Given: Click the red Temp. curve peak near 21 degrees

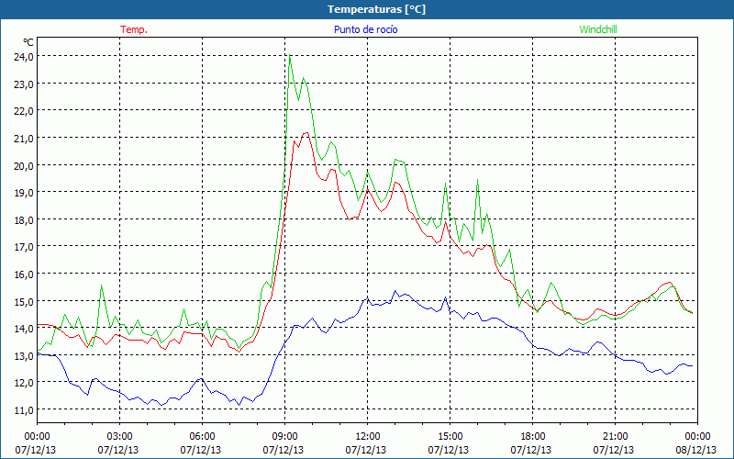Looking at the screenshot, I should pyautogui.click(x=306, y=133).
